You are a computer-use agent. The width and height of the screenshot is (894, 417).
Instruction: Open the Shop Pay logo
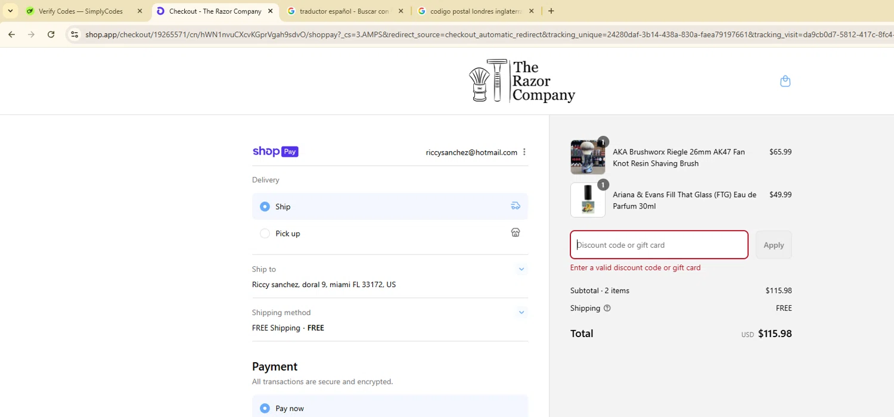coord(275,151)
